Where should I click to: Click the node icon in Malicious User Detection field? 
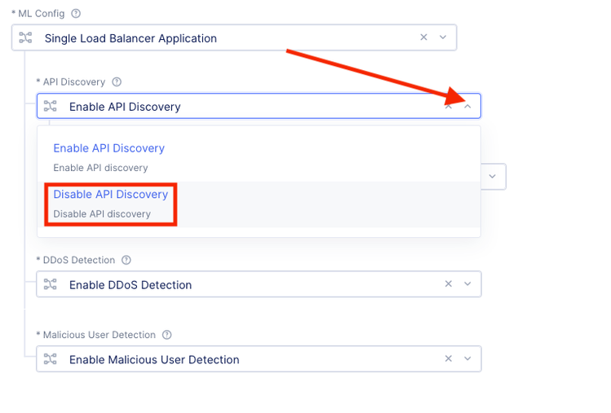tap(50, 359)
